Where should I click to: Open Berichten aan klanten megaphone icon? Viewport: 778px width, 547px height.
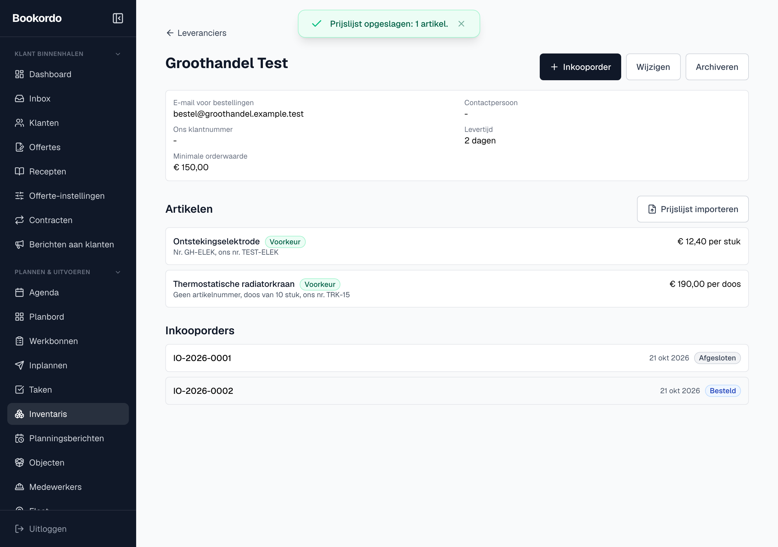pyautogui.click(x=19, y=244)
